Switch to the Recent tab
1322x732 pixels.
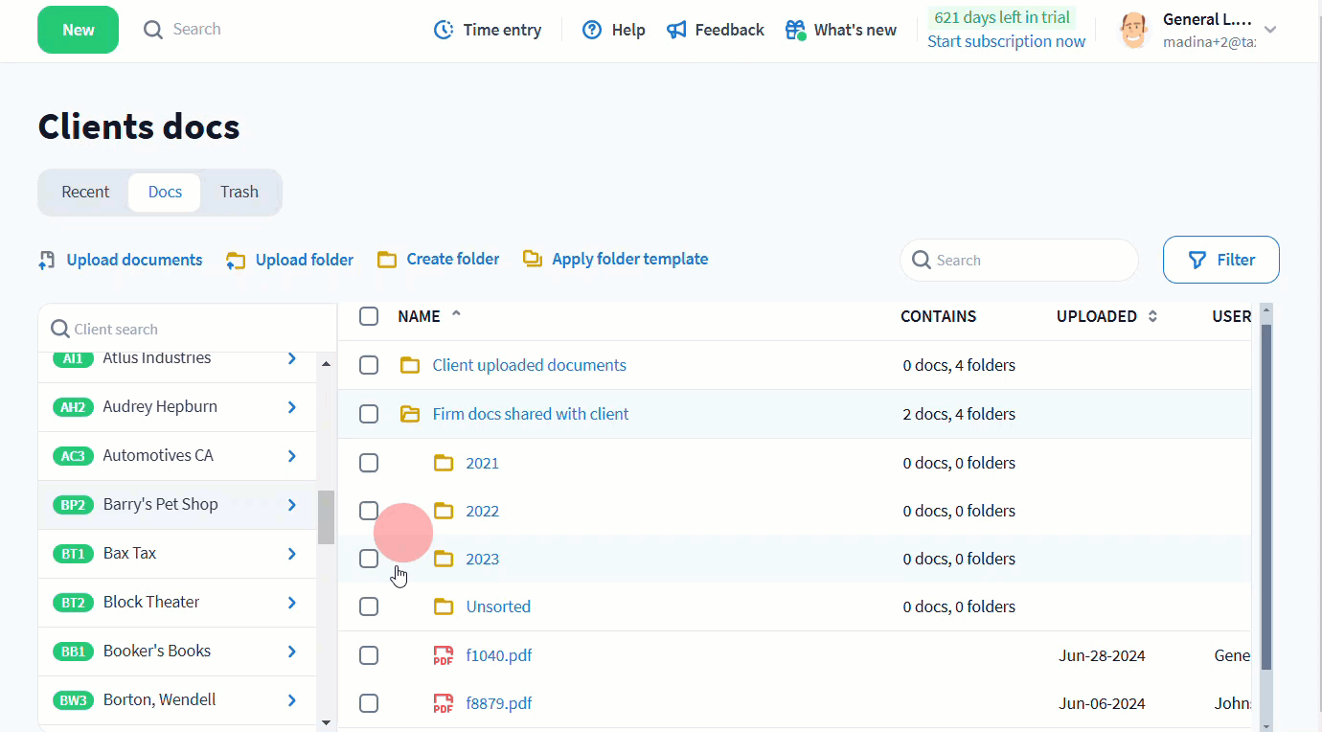coord(85,192)
